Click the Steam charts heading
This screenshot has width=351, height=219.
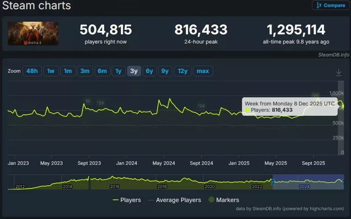tap(37, 5)
